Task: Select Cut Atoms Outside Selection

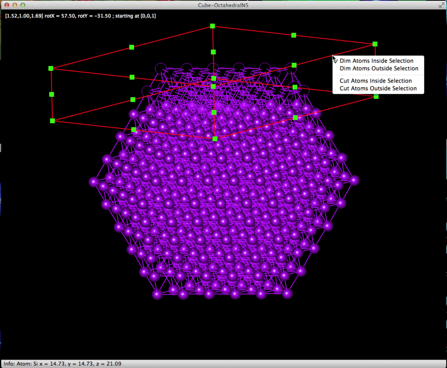Action: 378,89
